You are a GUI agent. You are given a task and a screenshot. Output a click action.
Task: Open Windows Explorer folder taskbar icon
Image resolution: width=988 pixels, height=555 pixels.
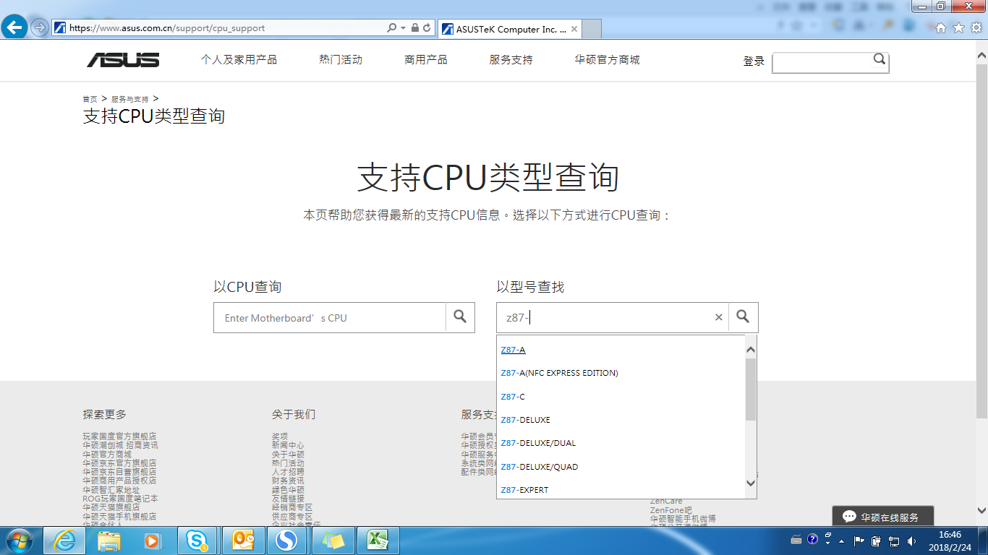pos(109,541)
